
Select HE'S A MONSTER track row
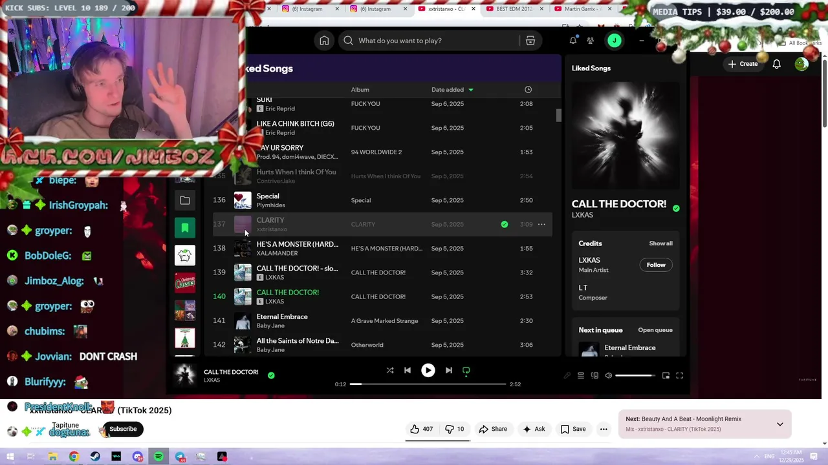click(383, 249)
